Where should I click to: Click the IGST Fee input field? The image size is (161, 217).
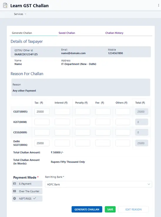click(x=103, y=122)
